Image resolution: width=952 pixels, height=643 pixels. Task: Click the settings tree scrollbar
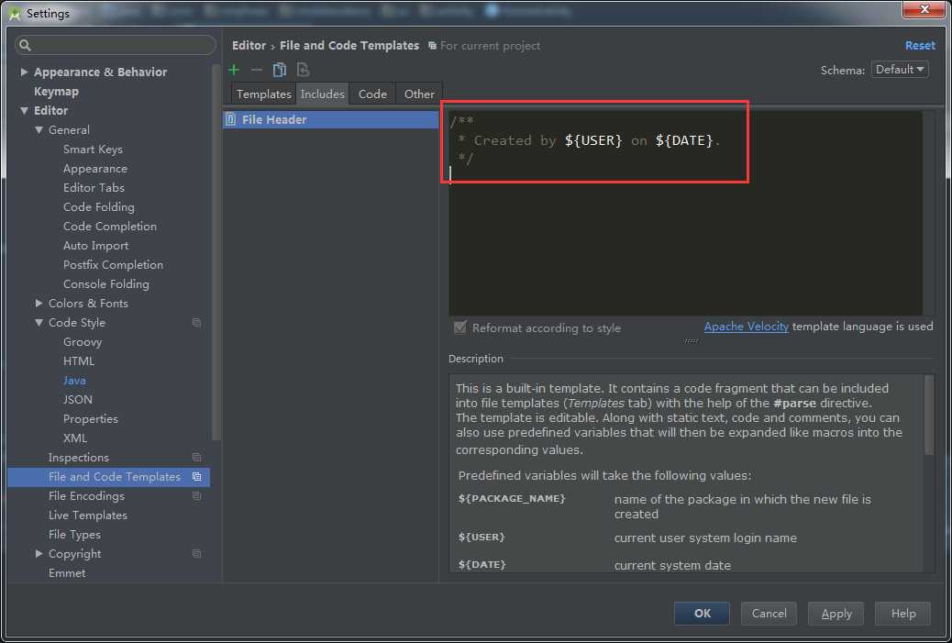(x=216, y=252)
